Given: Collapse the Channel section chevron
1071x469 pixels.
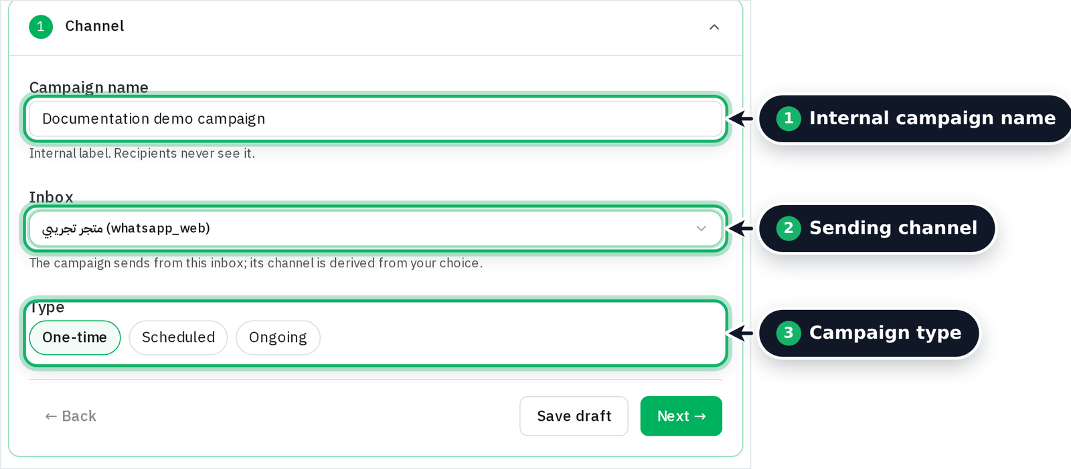Looking at the screenshot, I should click(714, 27).
